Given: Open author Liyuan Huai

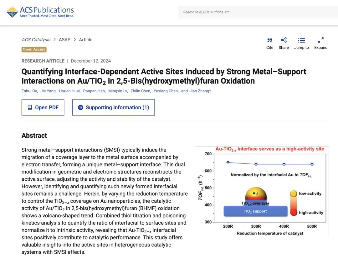Looking at the screenshot, I should pyautogui.click(x=69, y=91).
